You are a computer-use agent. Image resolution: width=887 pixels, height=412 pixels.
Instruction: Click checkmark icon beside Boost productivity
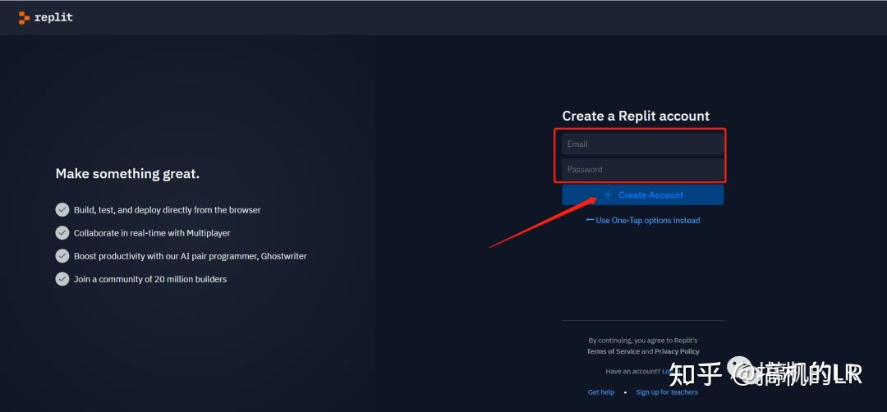tap(62, 256)
